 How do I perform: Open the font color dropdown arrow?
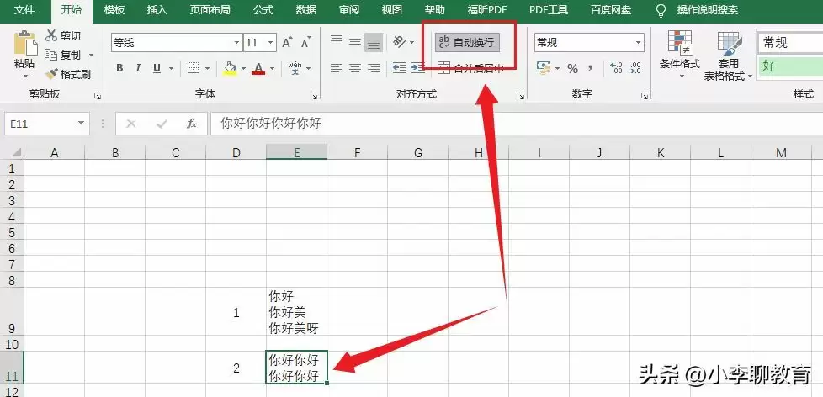pos(272,69)
